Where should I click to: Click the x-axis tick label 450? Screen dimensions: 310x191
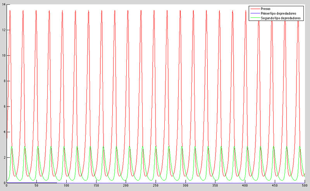[275, 186]
